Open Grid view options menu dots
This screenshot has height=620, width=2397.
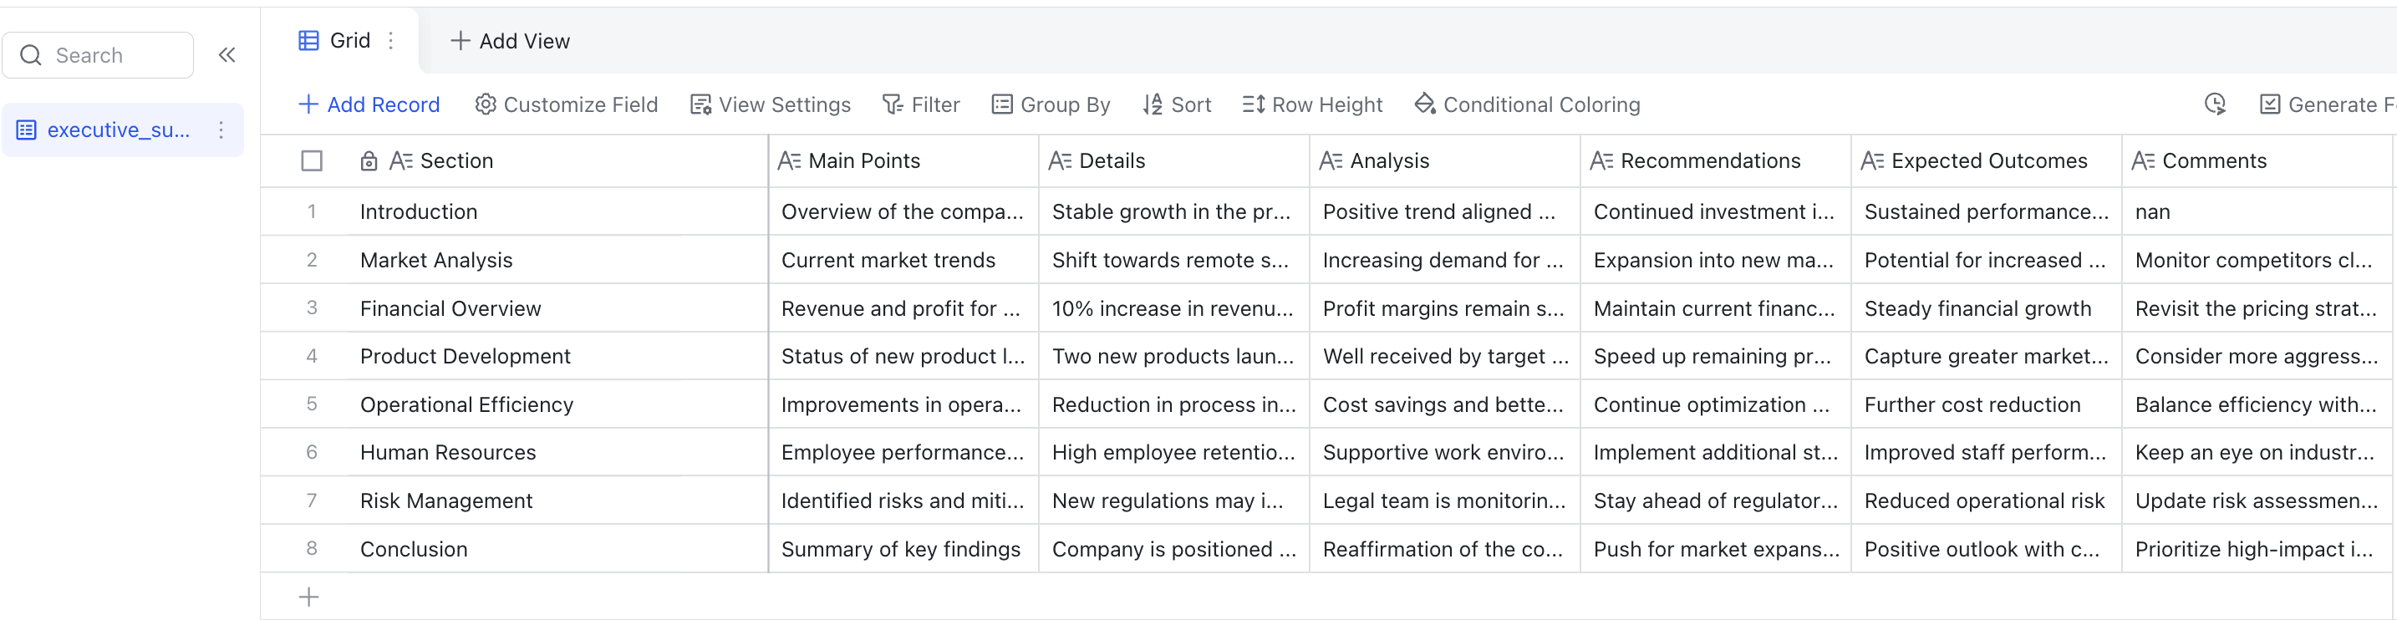click(391, 40)
